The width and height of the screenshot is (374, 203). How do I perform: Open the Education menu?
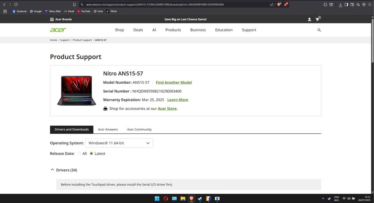[224, 30]
